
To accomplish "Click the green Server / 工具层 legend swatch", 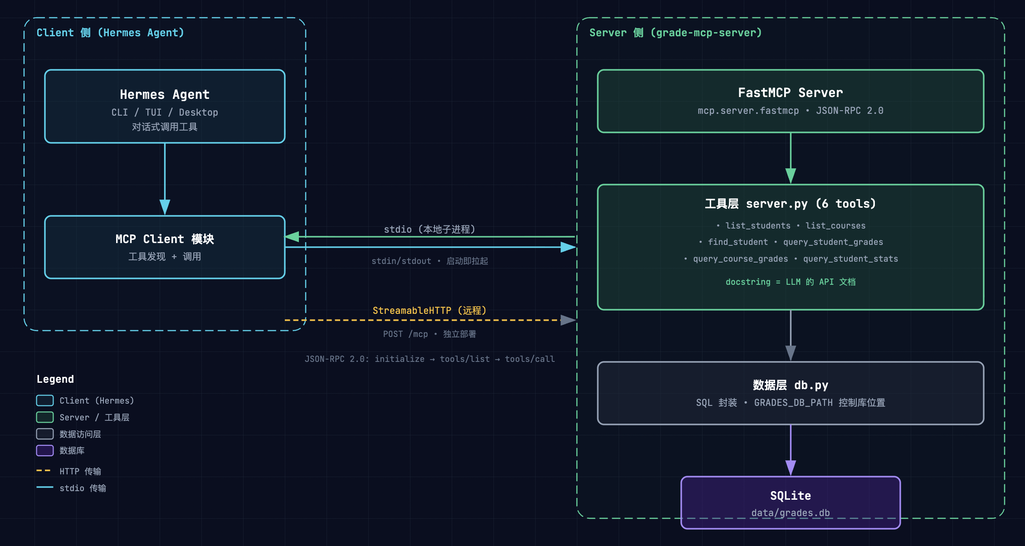I will click(x=45, y=417).
